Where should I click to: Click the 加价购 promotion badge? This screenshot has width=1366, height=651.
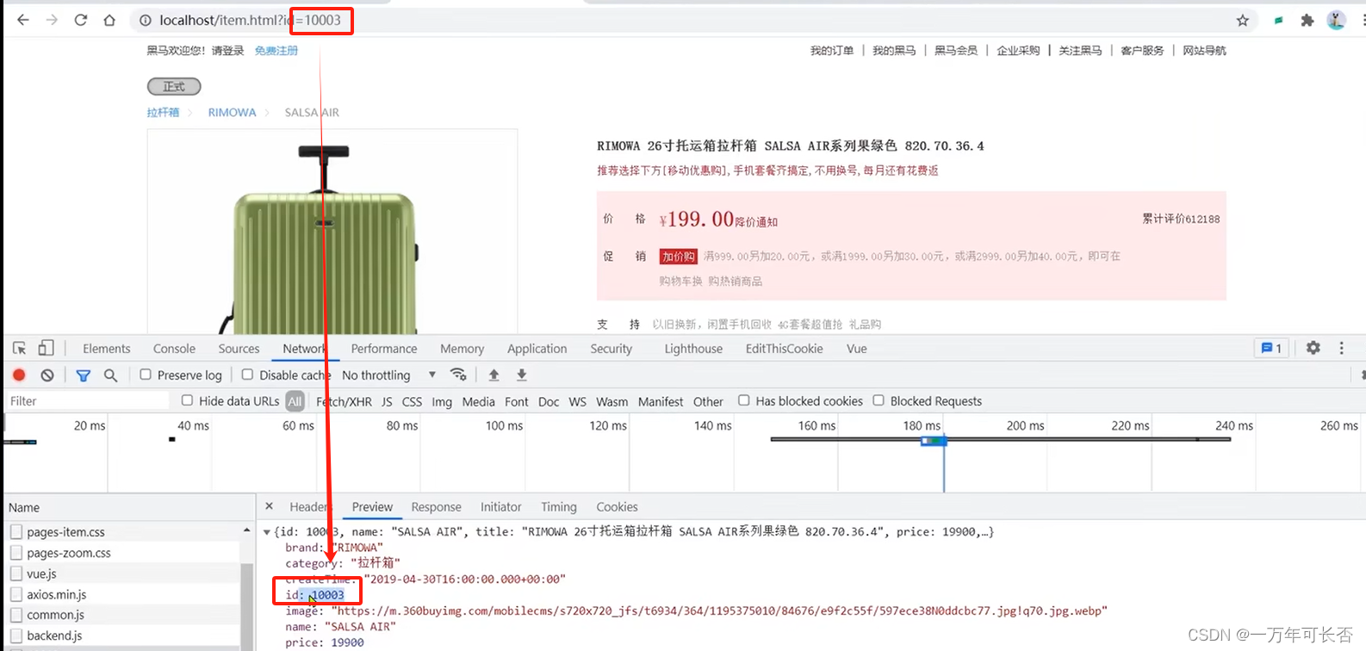pos(678,257)
